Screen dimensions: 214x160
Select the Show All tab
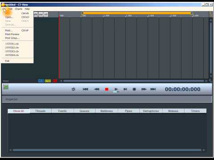click(x=19, y=111)
